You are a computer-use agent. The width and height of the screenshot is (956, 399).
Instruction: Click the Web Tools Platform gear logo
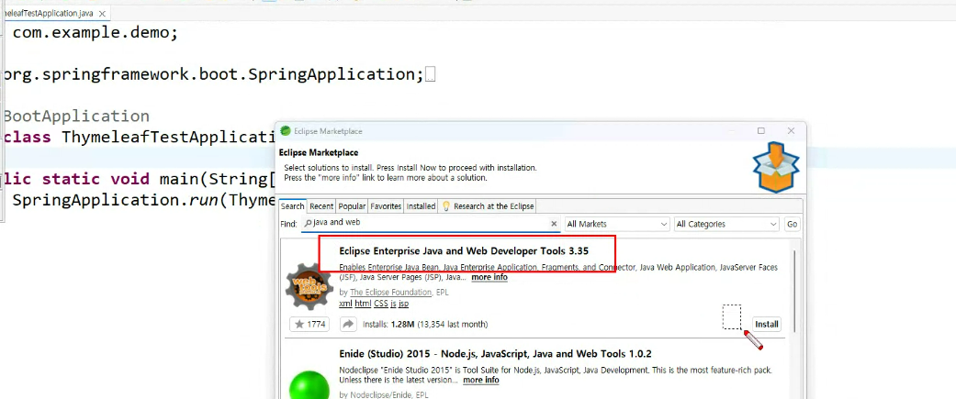(x=309, y=286)
